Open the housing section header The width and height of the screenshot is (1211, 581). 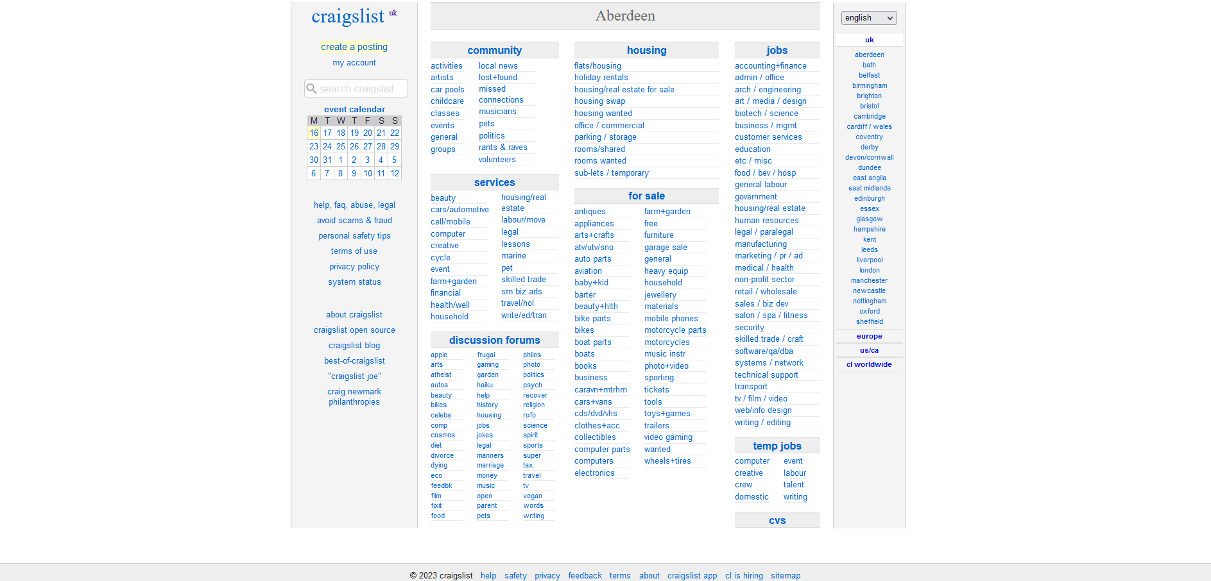coord(646,50)
